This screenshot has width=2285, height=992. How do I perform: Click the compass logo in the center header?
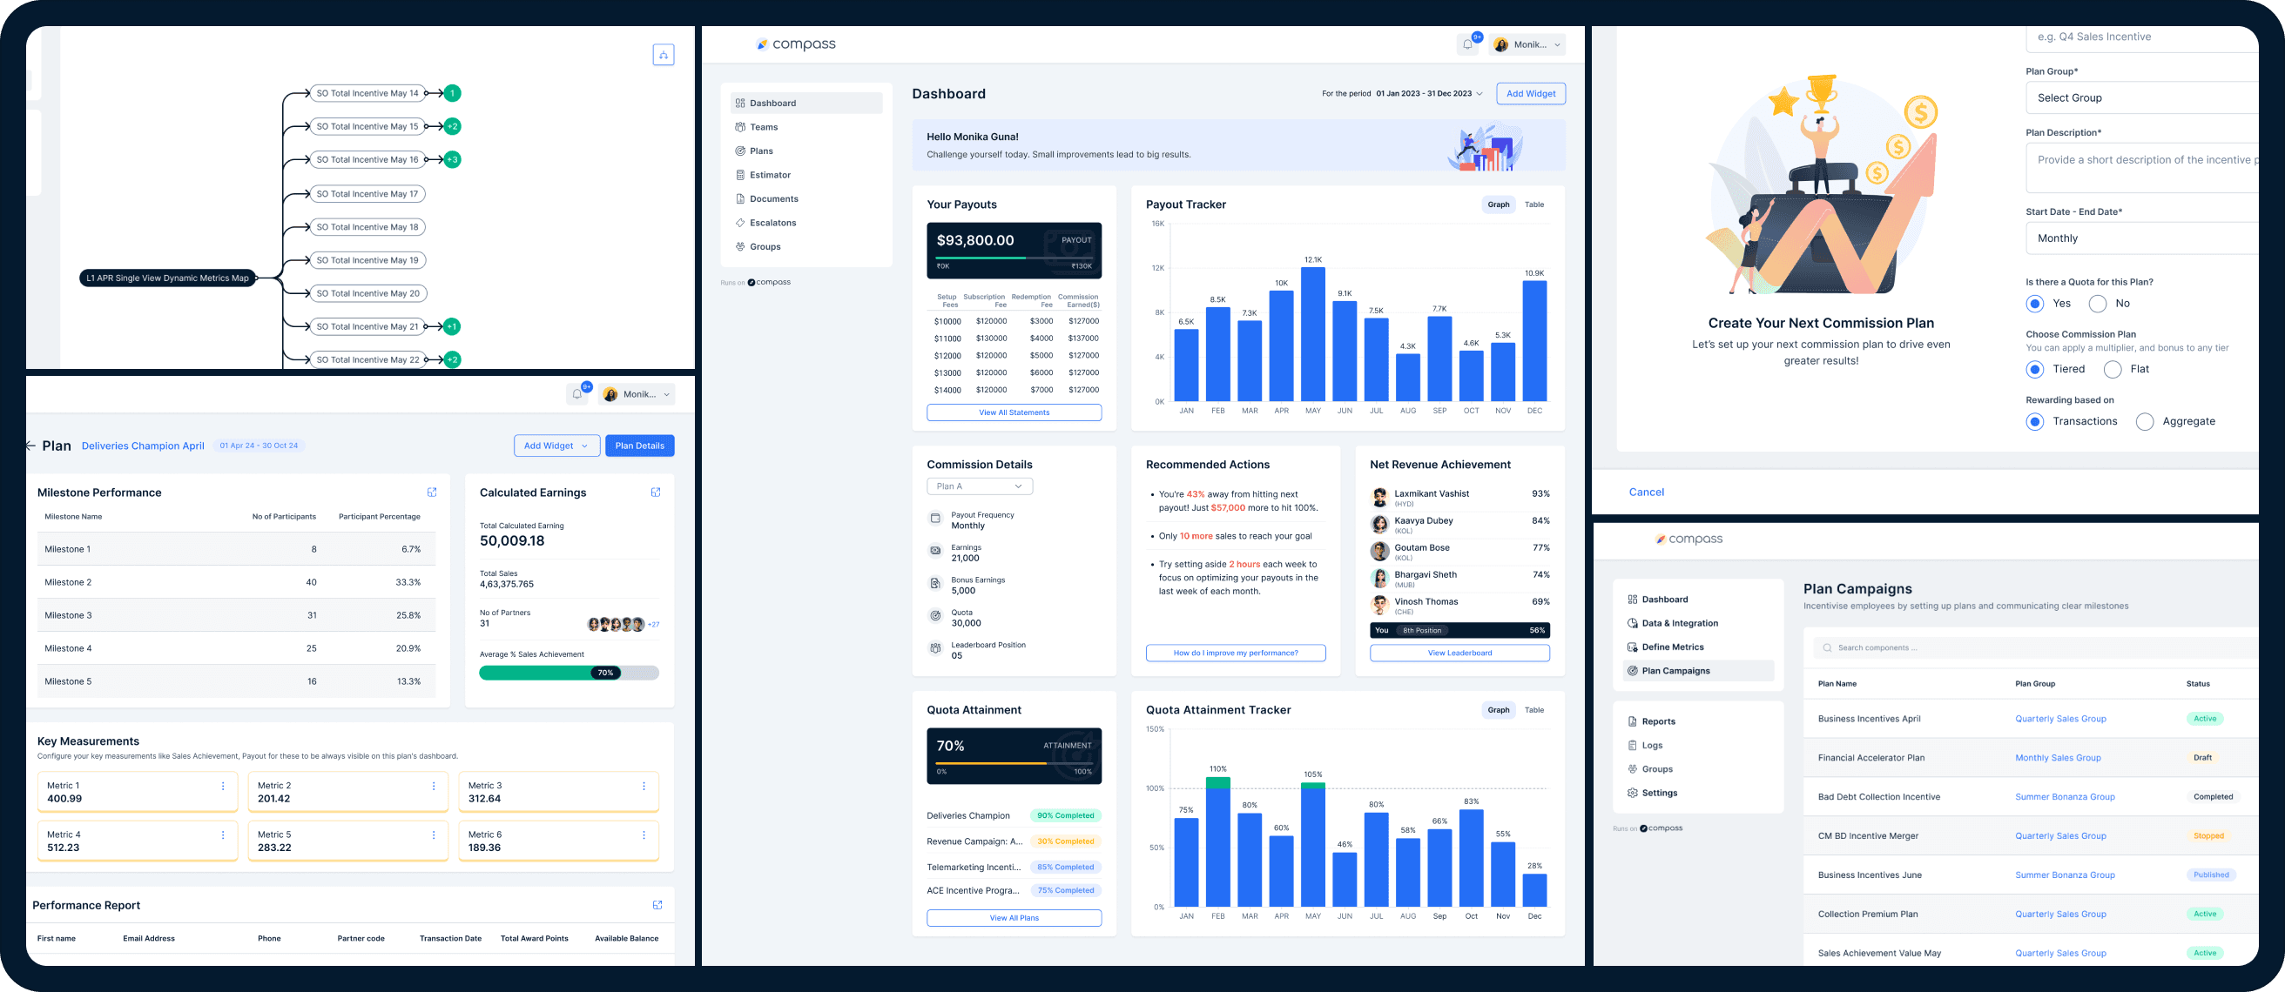point(796,44)
